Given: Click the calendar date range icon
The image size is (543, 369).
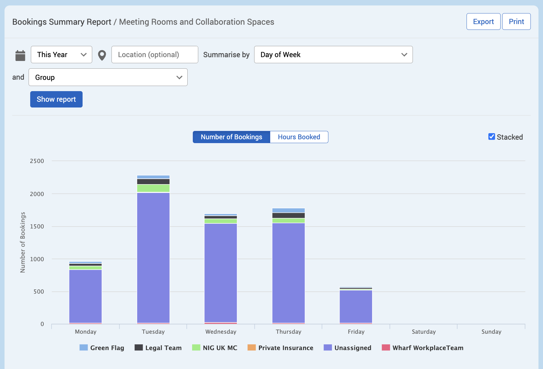Looking at the screenshot, I should (20, 55).
